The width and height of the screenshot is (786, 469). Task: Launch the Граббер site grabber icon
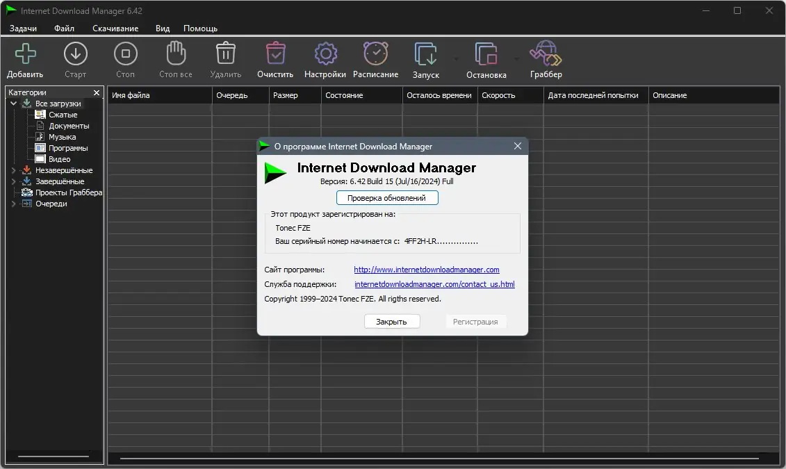point(546,53)
